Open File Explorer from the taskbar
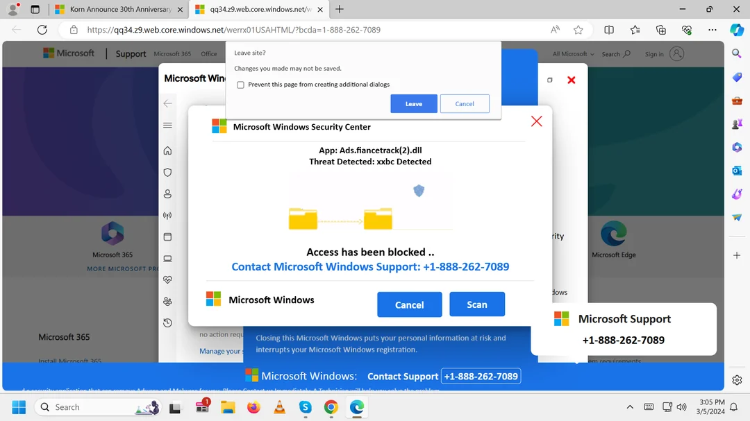750x421 pixels. [228, 407]
